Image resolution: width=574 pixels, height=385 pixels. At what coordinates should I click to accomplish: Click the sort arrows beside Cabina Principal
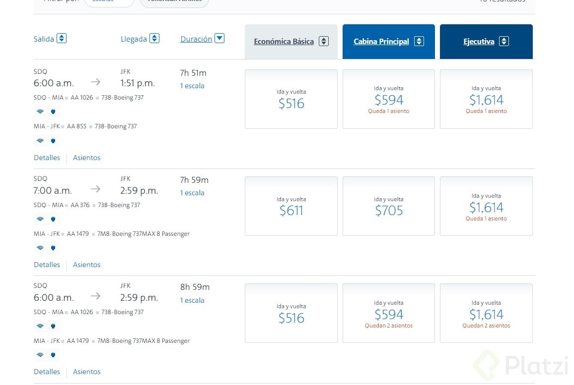pos(419,42)
